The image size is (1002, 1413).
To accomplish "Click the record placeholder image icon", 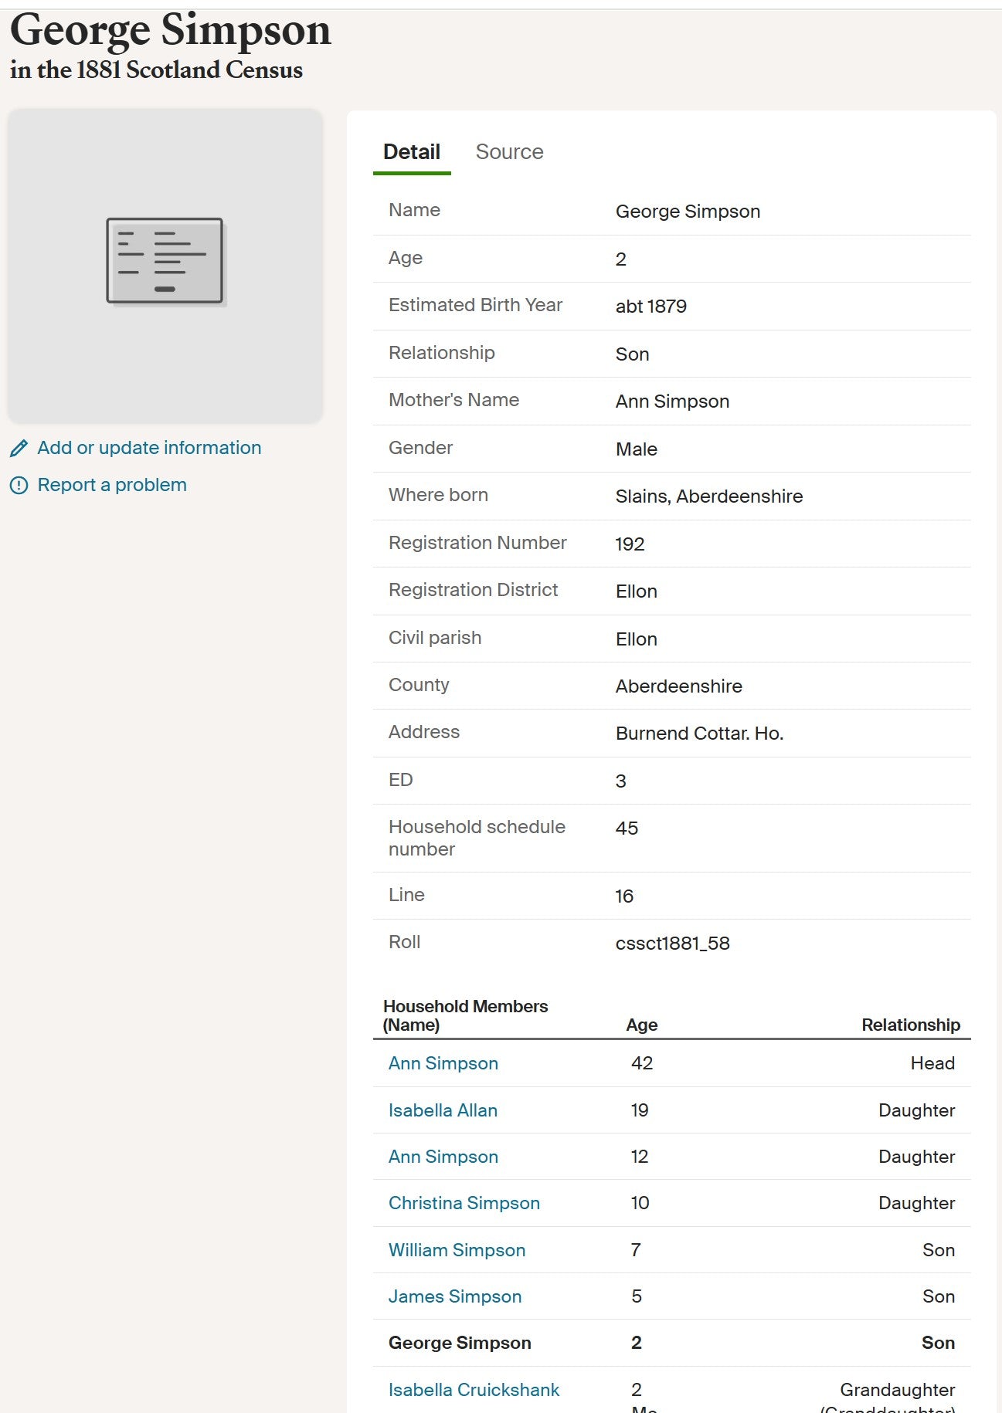I will tap(165, 261).
